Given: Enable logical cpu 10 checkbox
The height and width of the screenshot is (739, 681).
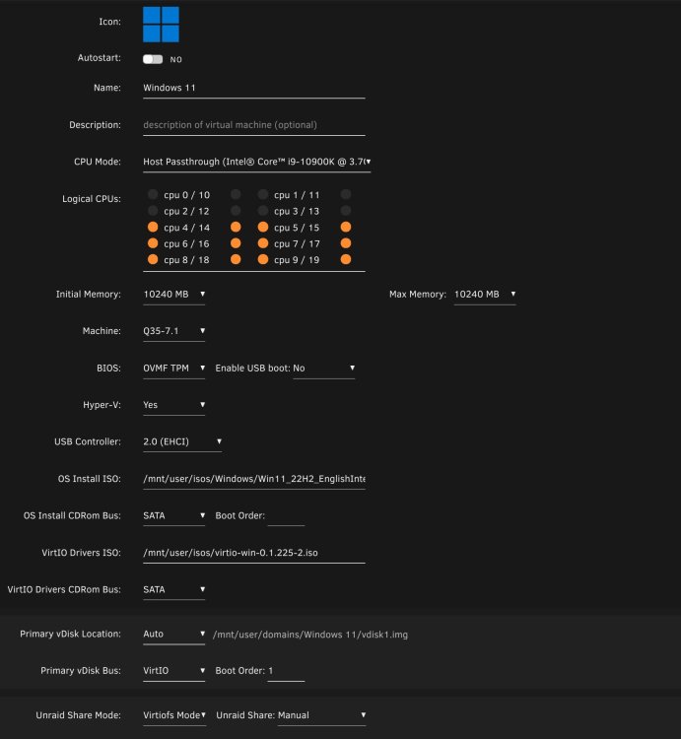Looking at the screenshot, I should coord(236,194).
